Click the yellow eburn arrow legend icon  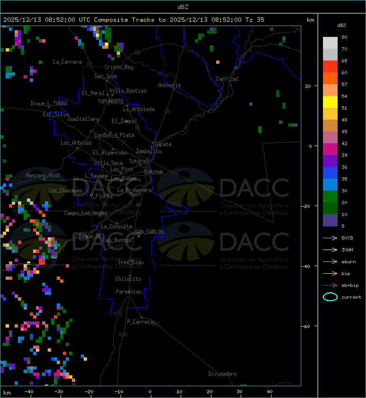tap(330, 262)
